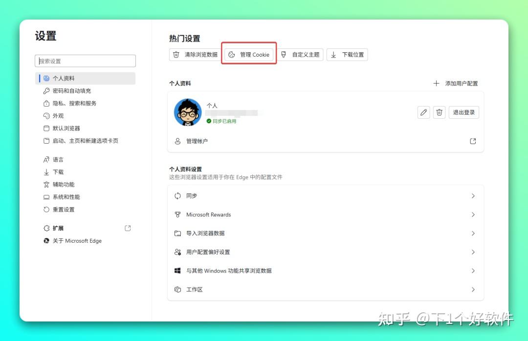Open 扩展 via its external link icon
Screen dimensions: 528x341
click(128, 228)
